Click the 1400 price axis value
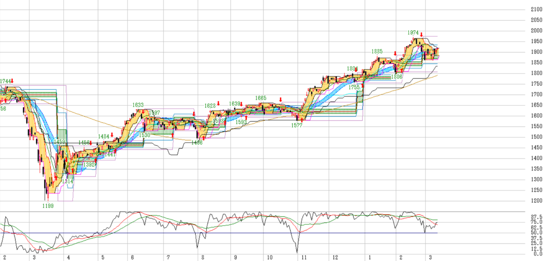543x261 pixels. pos(537,158)
